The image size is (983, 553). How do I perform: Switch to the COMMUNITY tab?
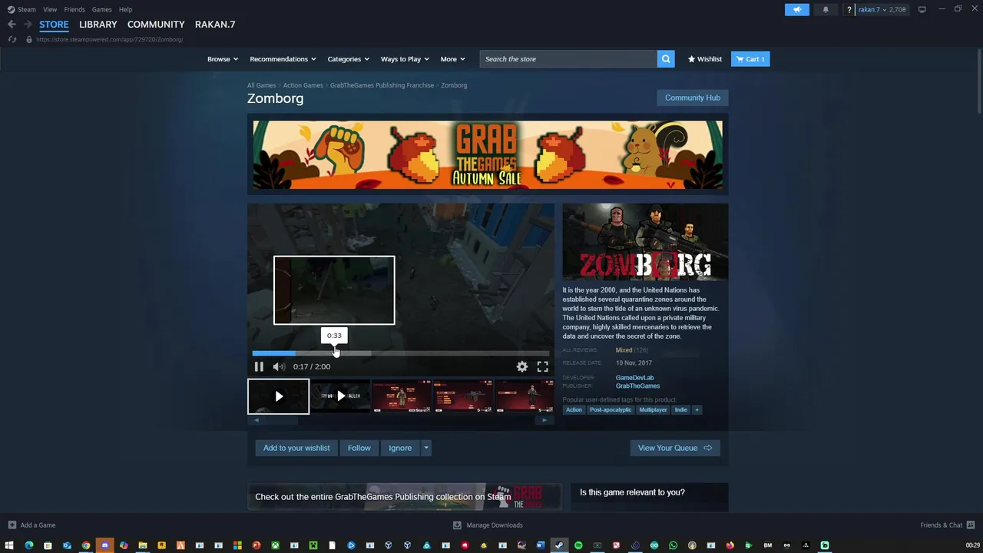(156, 25)
